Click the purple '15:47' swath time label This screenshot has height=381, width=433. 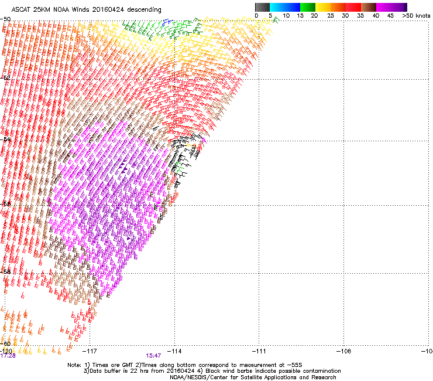pyautogui.click(x=153, y=356)
